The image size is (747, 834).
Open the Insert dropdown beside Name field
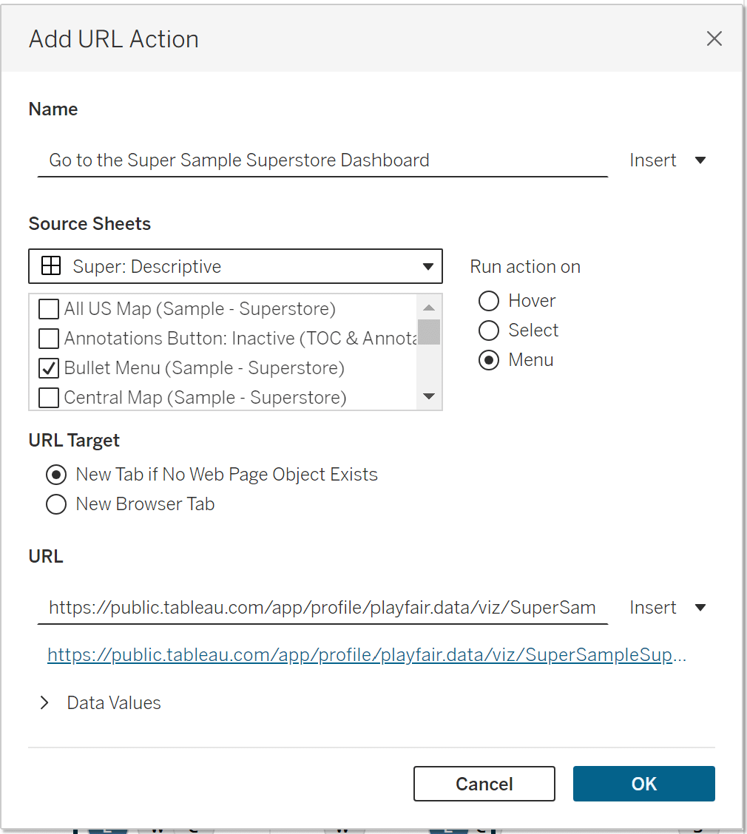pyautogui.click(x=667, y=160)
